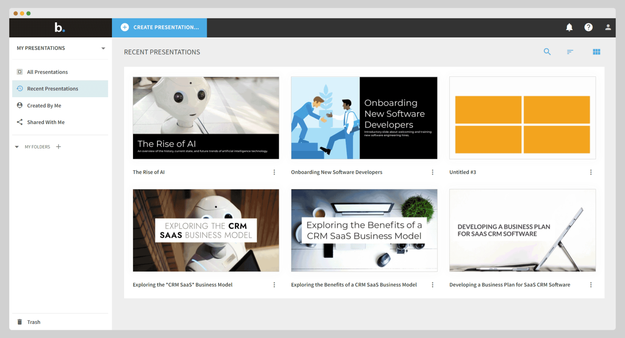Image resolution: width=625 pixels, height=338 pixels.
Task: Select Created By Me in the sidebar
Action: 44,105
